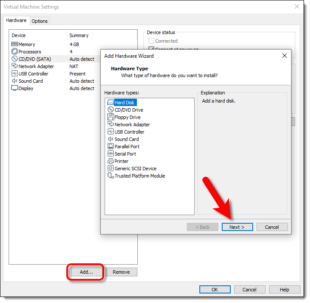
Task: Select "Processors" row label in device list
Action: click(x=30, y=52)
